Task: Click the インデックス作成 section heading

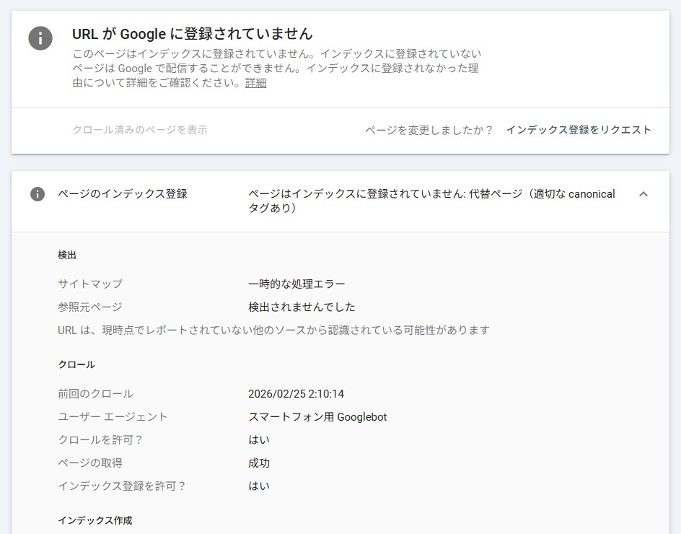Action: coord(95,520)
